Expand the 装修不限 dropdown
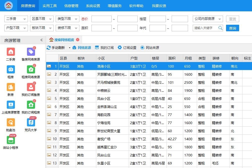The width and height of the screenshot is (252, 168). (67, 28)
